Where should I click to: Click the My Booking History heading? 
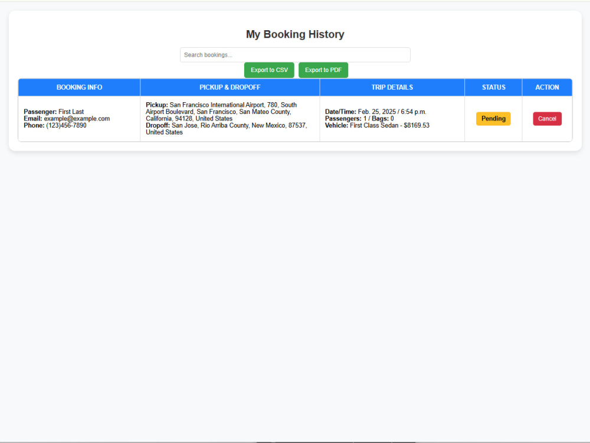[x=295, y=34]
